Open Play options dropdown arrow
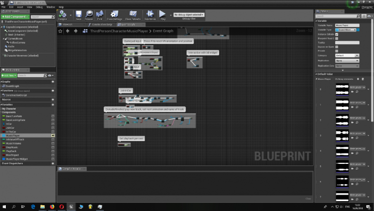Image resolution: width=374 pixels, height=211 pixels. [x=170, y=15]
